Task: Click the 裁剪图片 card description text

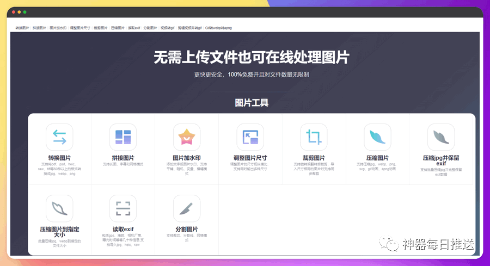Action: 314,169
